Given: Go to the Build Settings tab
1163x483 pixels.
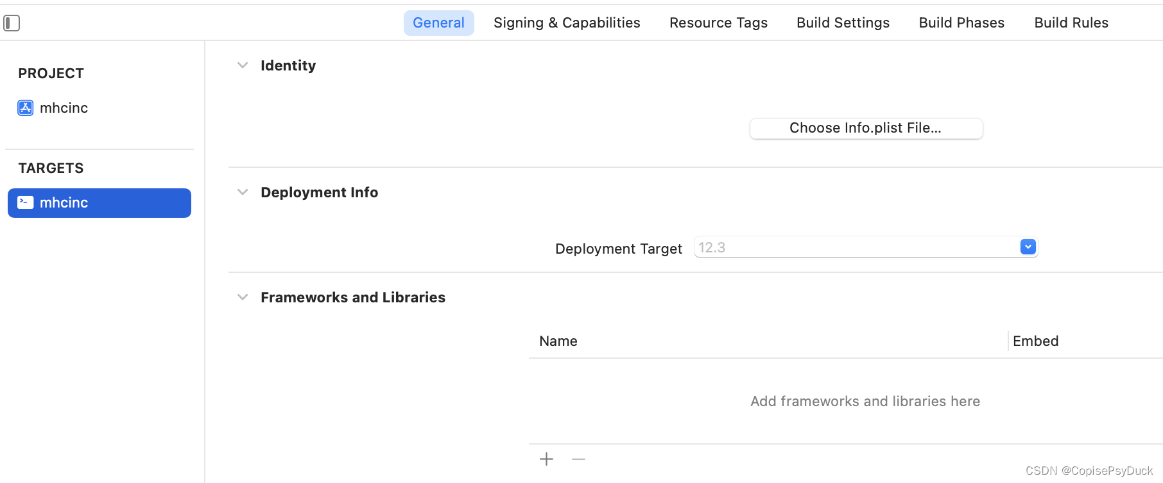Looking at the screenshot, I should tap(843, 23).
